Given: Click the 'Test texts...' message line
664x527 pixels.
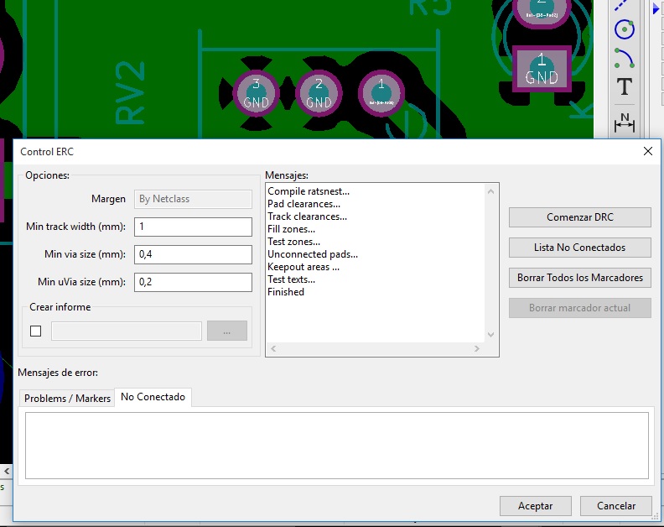Looking at the screenshot, I should pyautogui.click(x=291, y=279).
